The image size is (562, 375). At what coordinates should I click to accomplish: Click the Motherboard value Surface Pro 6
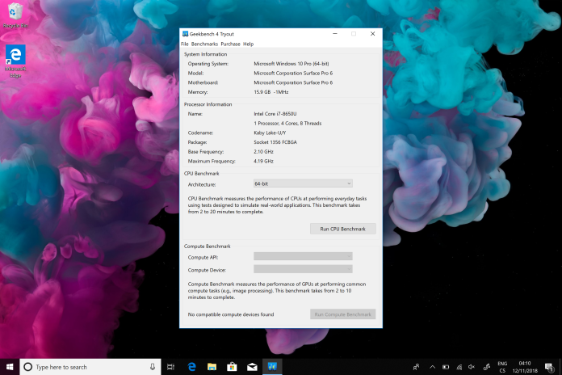[x=293, y=82]
